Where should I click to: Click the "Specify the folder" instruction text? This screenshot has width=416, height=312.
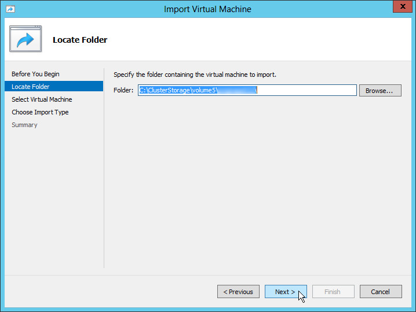[x=195, y=75]
